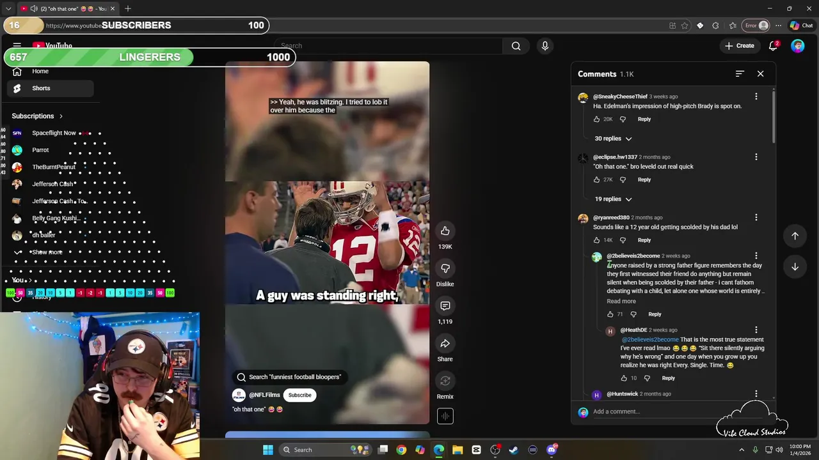Expand the 19 replies thread
This screenshot has width=819, height=460.
click(x=612, y=199)
